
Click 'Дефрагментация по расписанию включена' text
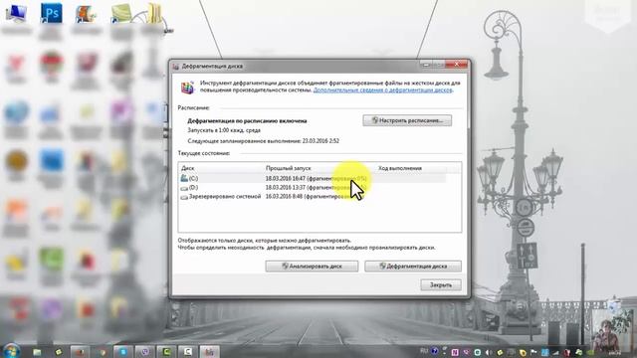(247, 121)
